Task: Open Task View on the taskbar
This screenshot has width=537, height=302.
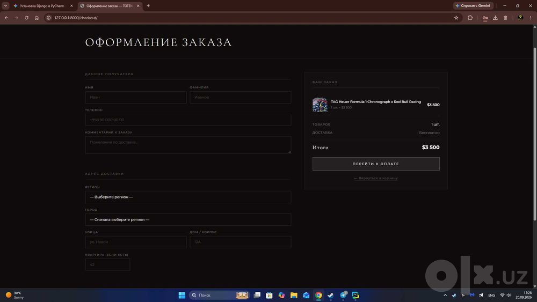Action: pyautogui.click(x=257, y=295)
